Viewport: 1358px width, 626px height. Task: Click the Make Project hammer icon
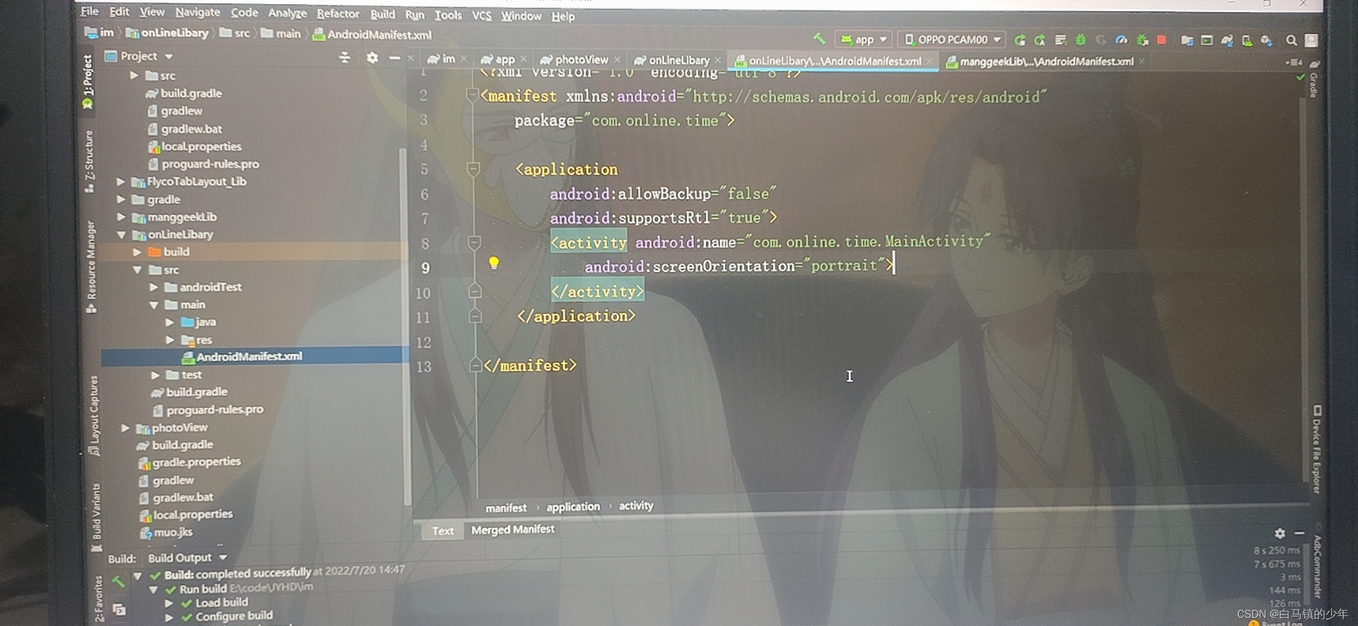(x=819, y=39)
